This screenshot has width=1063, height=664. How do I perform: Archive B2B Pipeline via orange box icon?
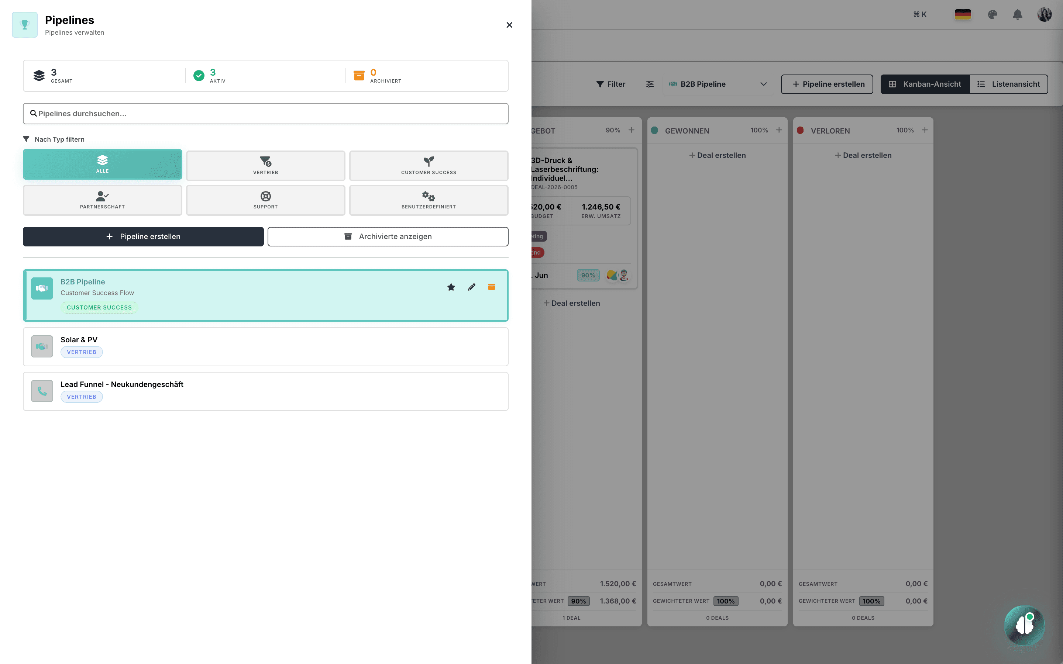pyautogui.click(x=492, y=287)
